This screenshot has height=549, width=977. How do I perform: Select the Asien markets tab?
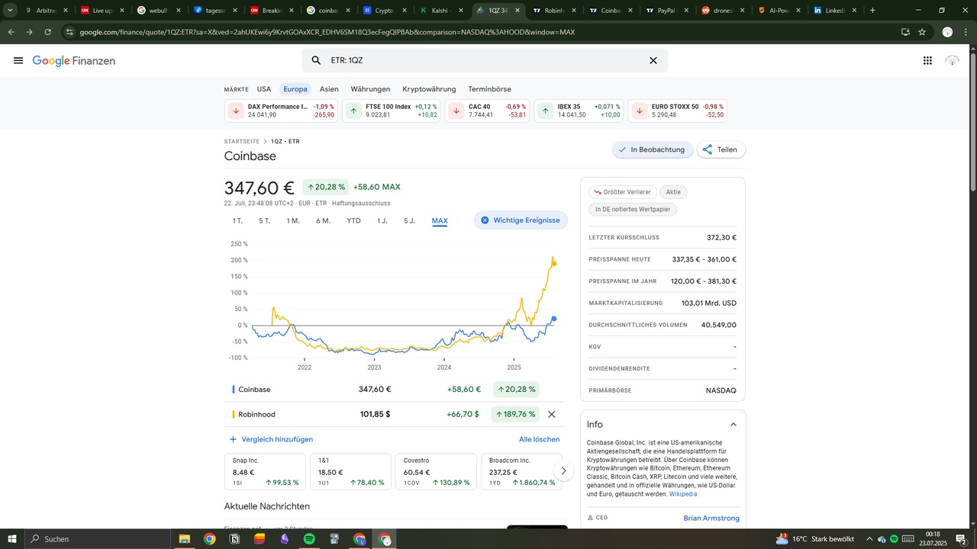coord(329,89)
